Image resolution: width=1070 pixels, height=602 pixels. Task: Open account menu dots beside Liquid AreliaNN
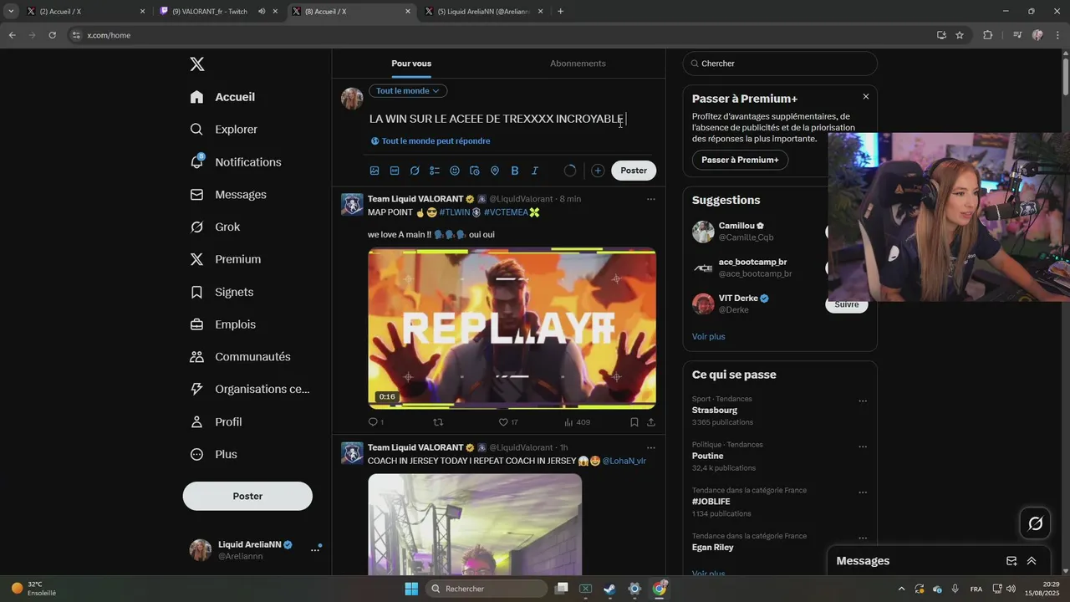click(x=315, y=550)
